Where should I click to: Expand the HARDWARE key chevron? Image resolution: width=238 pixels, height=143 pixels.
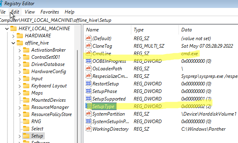13,36
